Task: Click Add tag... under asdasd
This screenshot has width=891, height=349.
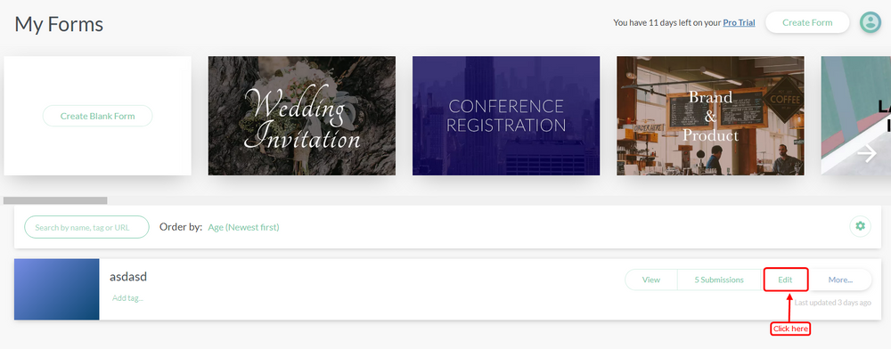Action: 127,298
